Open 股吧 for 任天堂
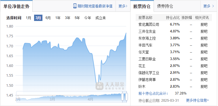The image size is (218, 106). tap(204, 52)
